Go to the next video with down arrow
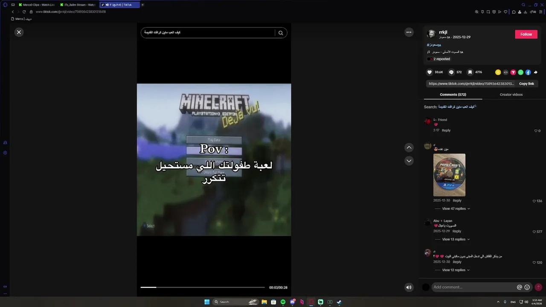 coord(409,161)
